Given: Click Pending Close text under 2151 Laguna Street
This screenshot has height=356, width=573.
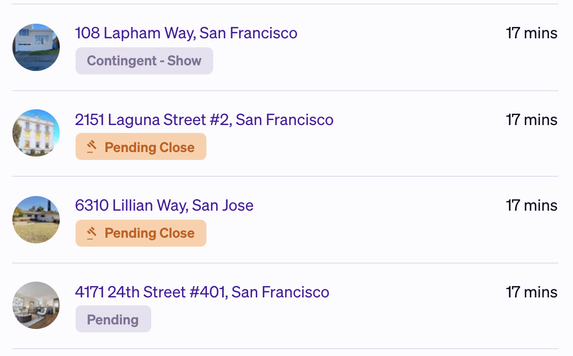Looking at the screenshot, I should click(149, 148).
